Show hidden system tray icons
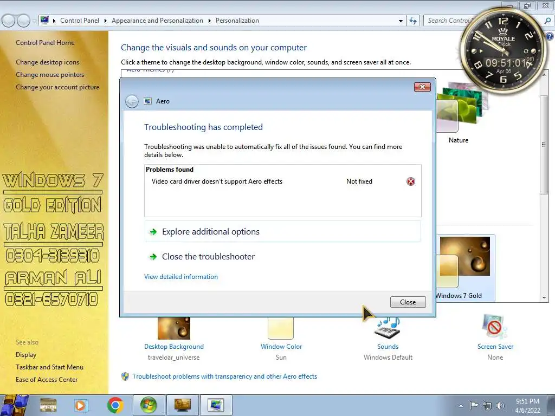This screenshot has height=416, width=555. tap(461, 406)
